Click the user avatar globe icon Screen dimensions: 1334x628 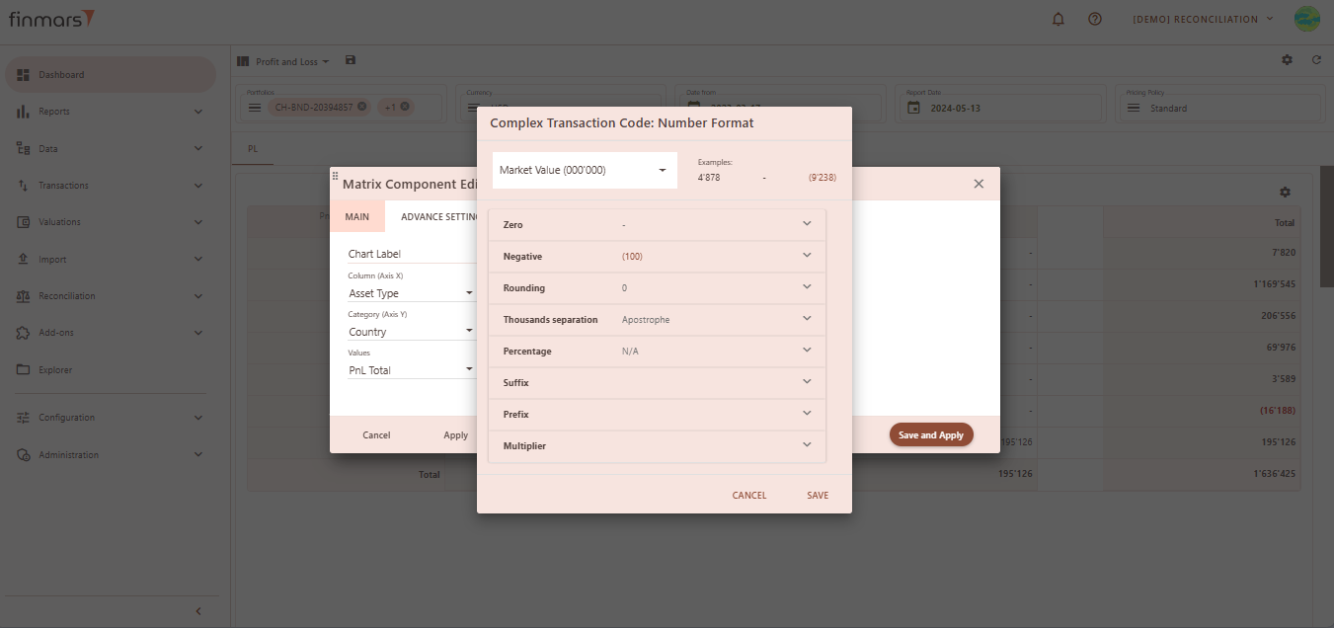click(x=1306, y=20)
